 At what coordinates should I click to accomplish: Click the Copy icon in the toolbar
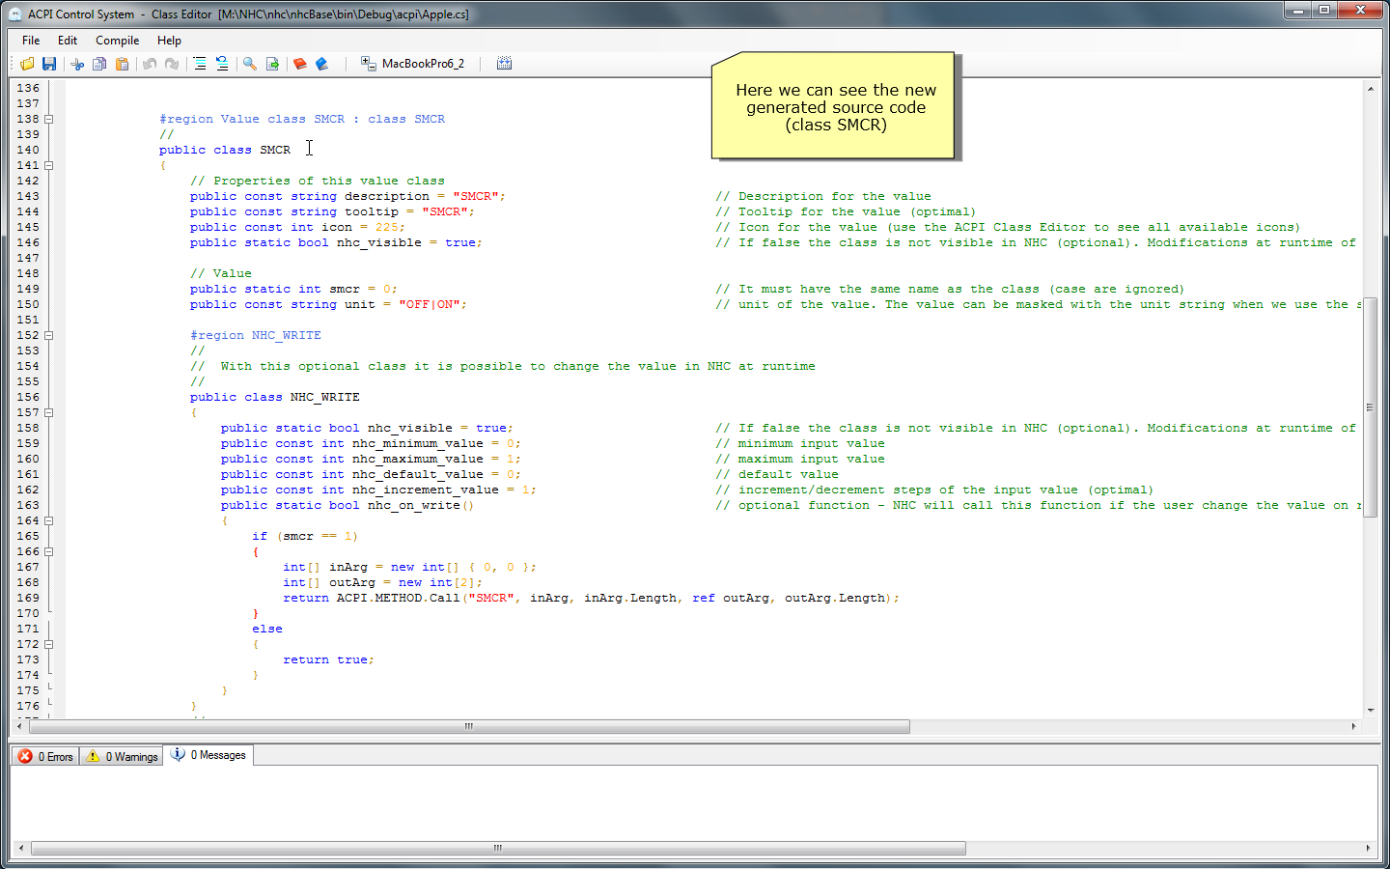[x=99, y=64]
